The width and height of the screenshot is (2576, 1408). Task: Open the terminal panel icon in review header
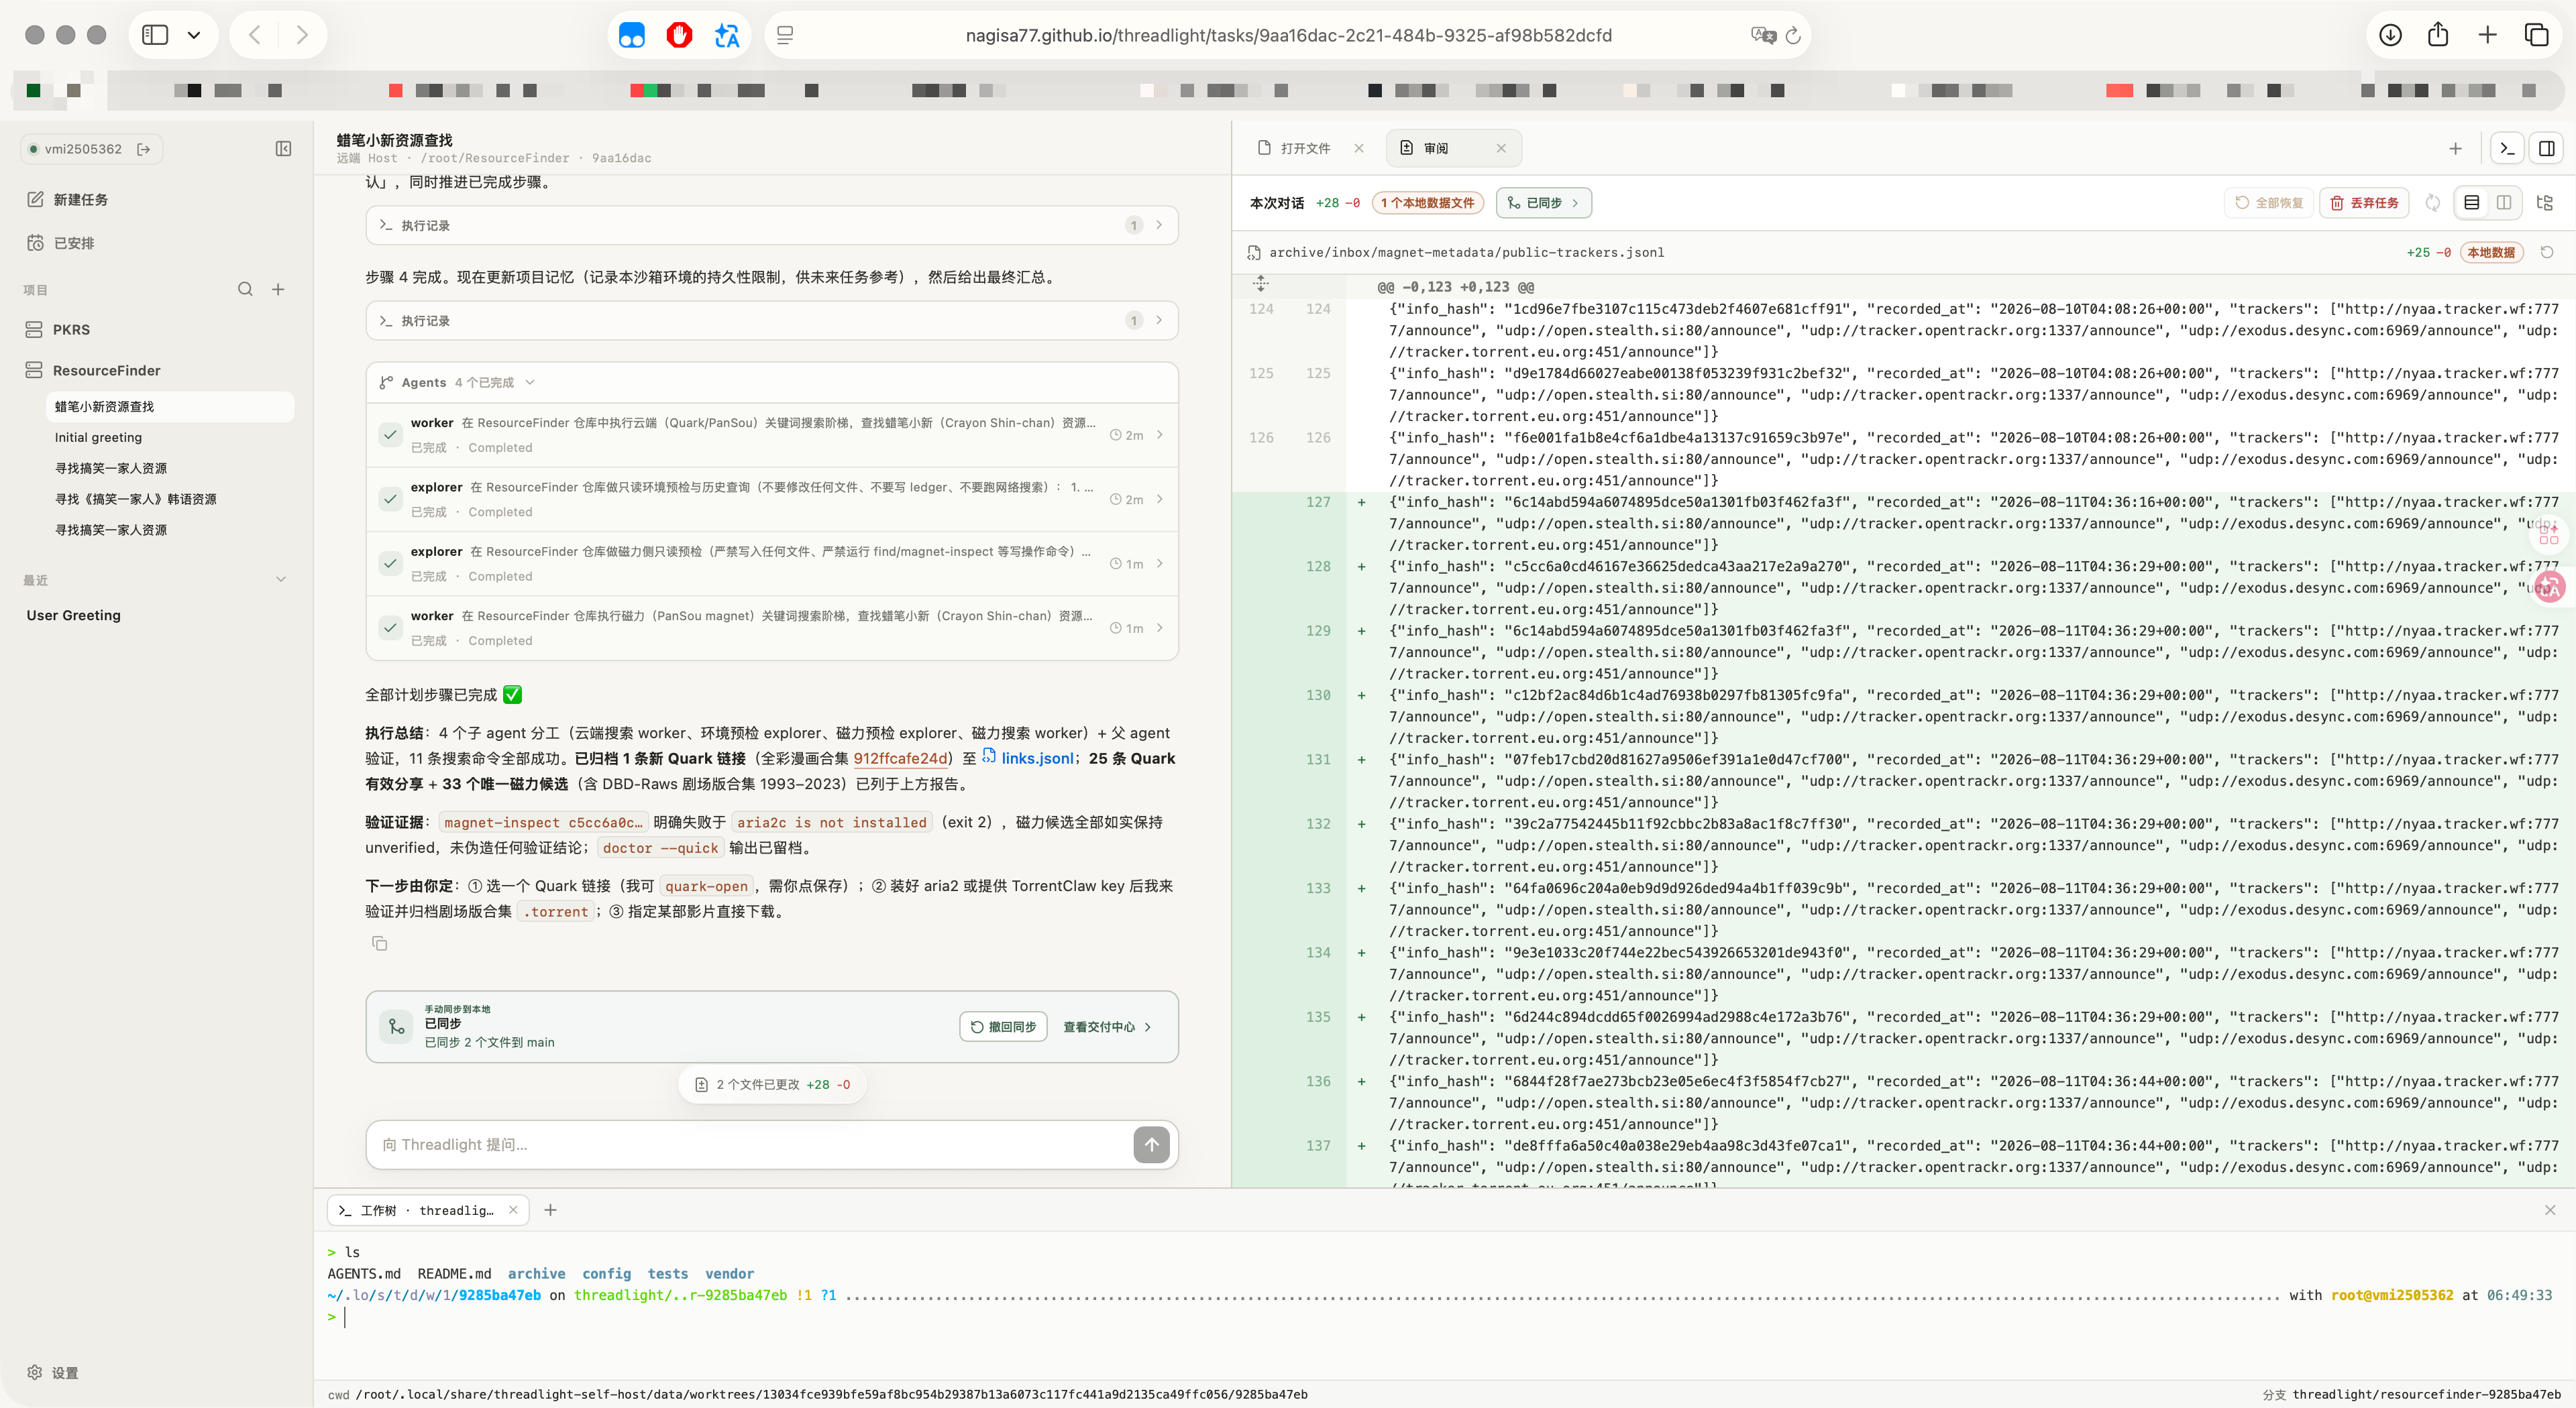point(2506,149)
